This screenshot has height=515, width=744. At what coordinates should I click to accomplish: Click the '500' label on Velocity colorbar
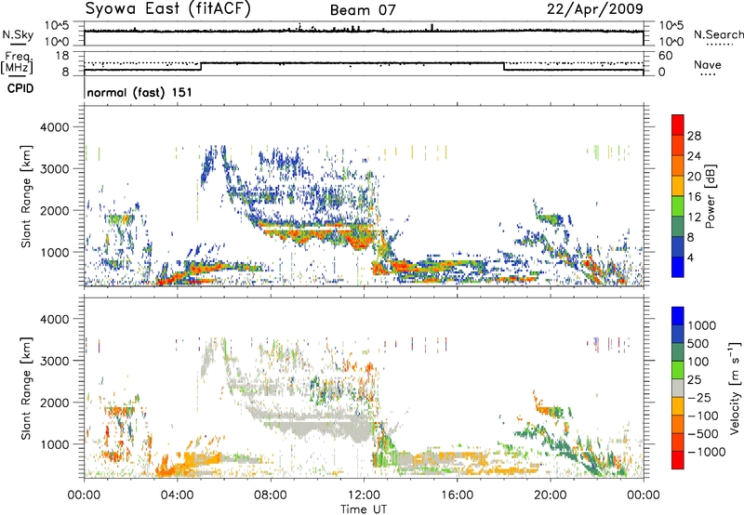(x=697, y=344)
